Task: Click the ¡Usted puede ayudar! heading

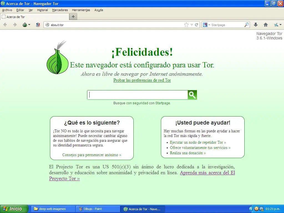Action: tap(203, 123)
